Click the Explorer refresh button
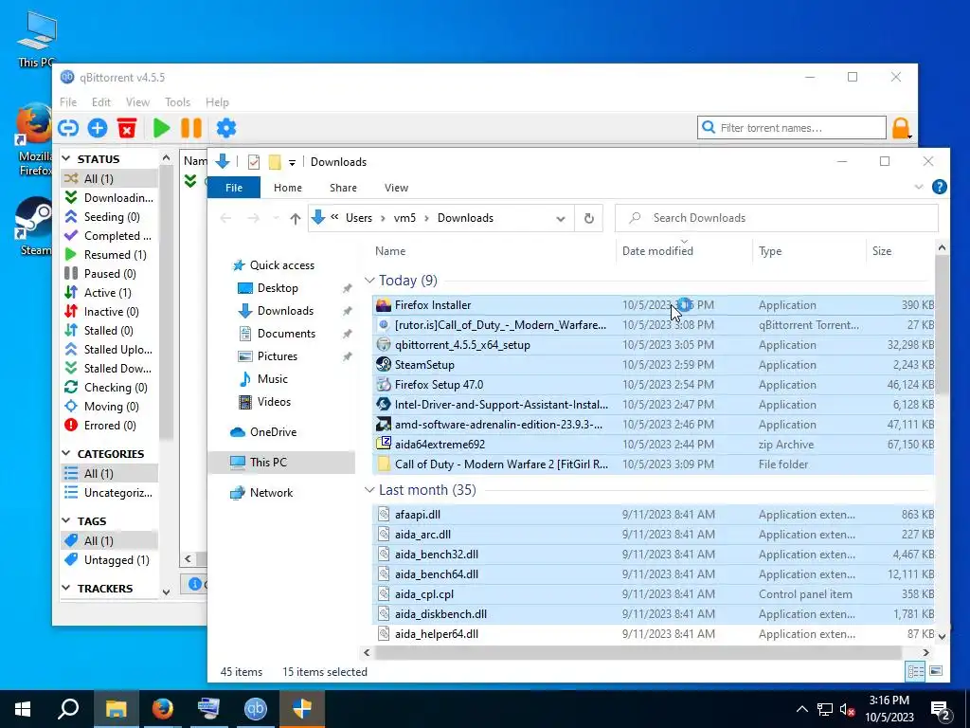This screenshot has height=728, width=970. pos(589,218)
